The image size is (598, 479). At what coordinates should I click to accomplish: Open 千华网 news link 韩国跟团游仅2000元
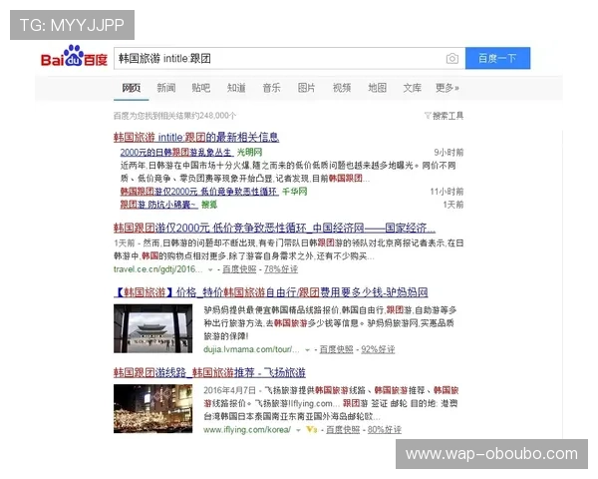[199, 192]
